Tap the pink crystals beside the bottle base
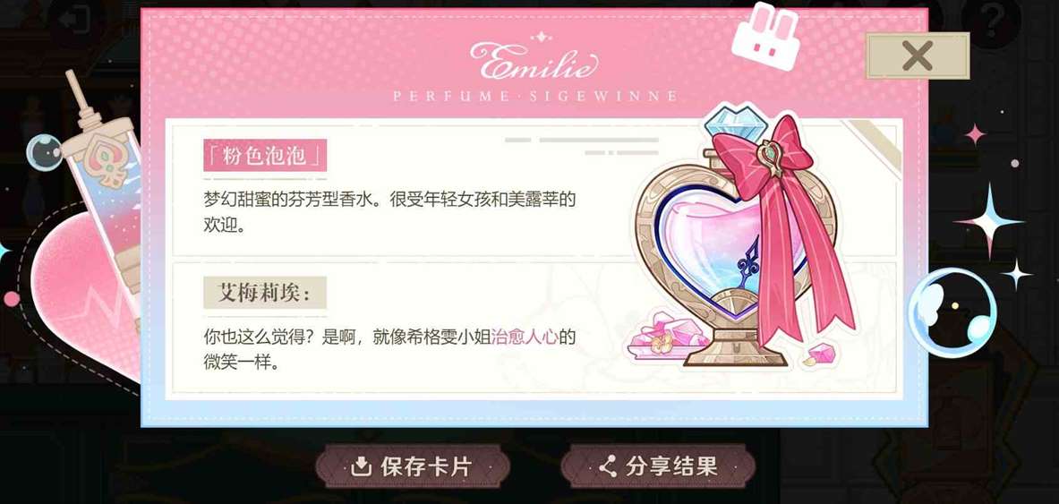 (x=659, y=333)
